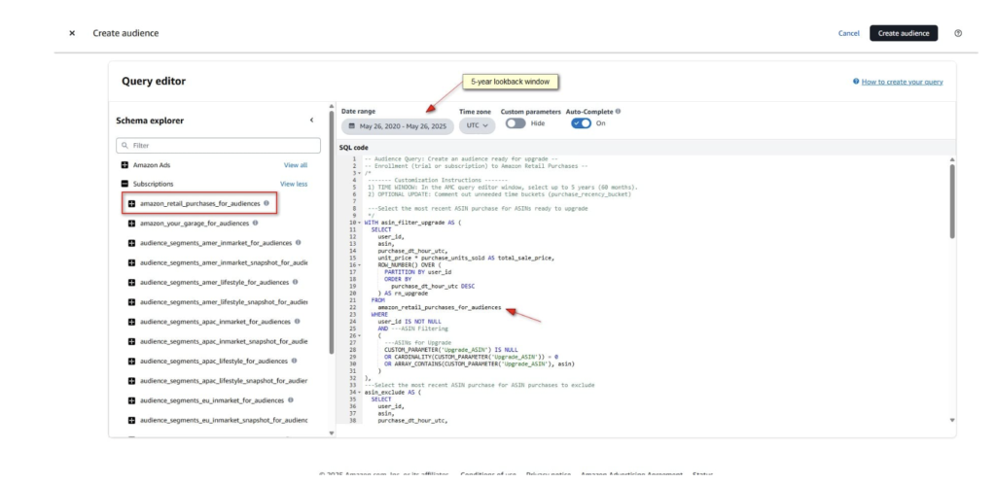Select audience_segments_apac_inmarket_for_audiences table name
The height and width of the screenshot is (484, 996).
tap(216, 322)
